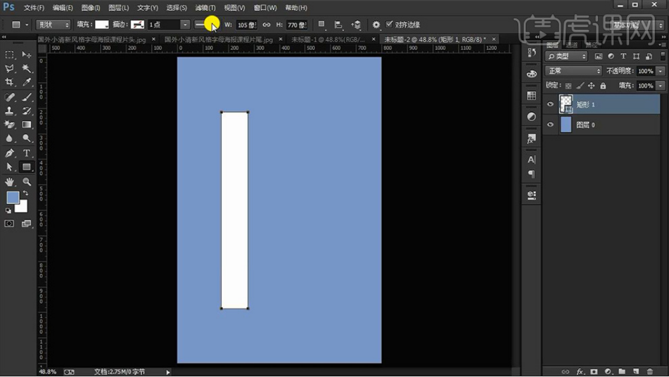Change the screen mode
This screenshot has height=377, width=669.
coord(27,224)
